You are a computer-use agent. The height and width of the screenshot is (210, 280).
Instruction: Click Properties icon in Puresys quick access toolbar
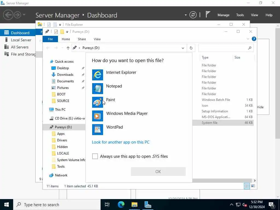[56, 32]
